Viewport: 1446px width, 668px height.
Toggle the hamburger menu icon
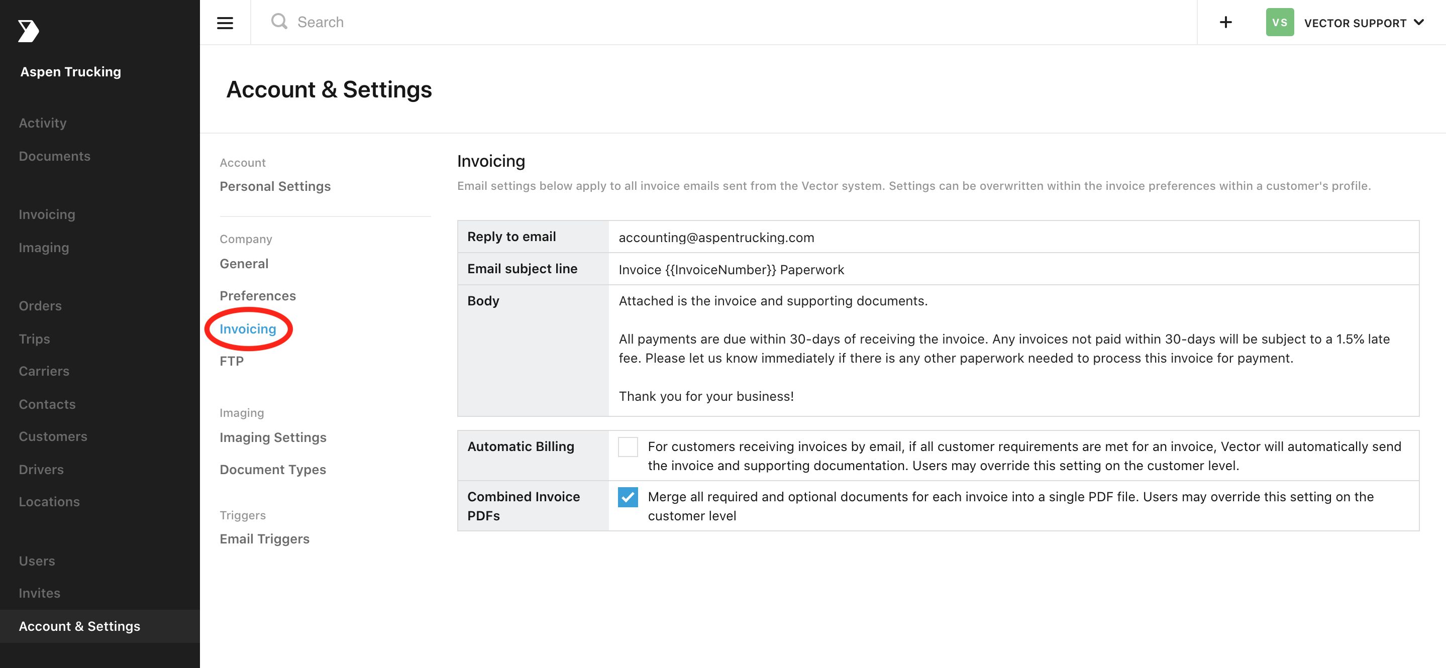[225, 23]
